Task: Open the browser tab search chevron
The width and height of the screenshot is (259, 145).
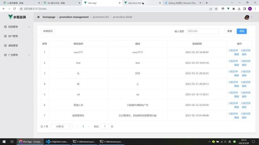Action: point(232,3)
